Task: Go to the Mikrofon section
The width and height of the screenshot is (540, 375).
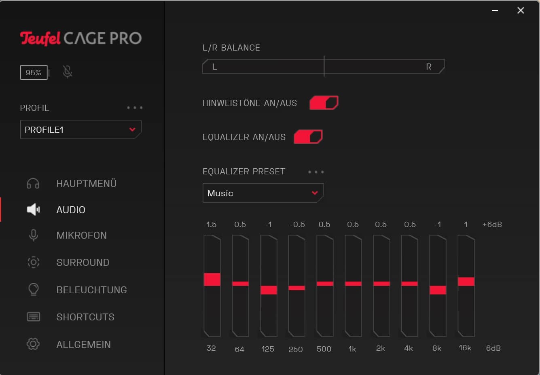Action: (x=81, y=235)
